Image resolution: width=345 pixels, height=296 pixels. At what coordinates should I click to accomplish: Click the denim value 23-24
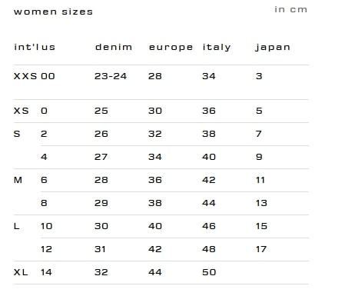(111, 76)
